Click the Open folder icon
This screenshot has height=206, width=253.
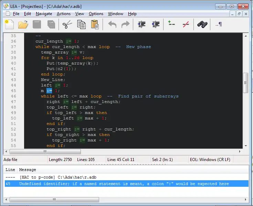coord(23,24)
